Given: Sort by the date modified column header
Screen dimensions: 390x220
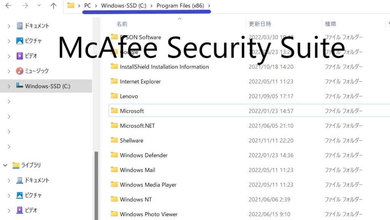Looking at the screenshot, I should point(260,24).
